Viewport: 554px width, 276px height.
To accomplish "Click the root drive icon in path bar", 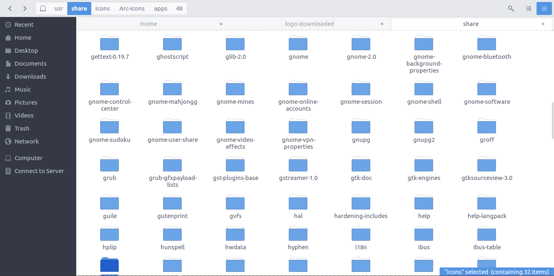I will click(x=43, y=9).
